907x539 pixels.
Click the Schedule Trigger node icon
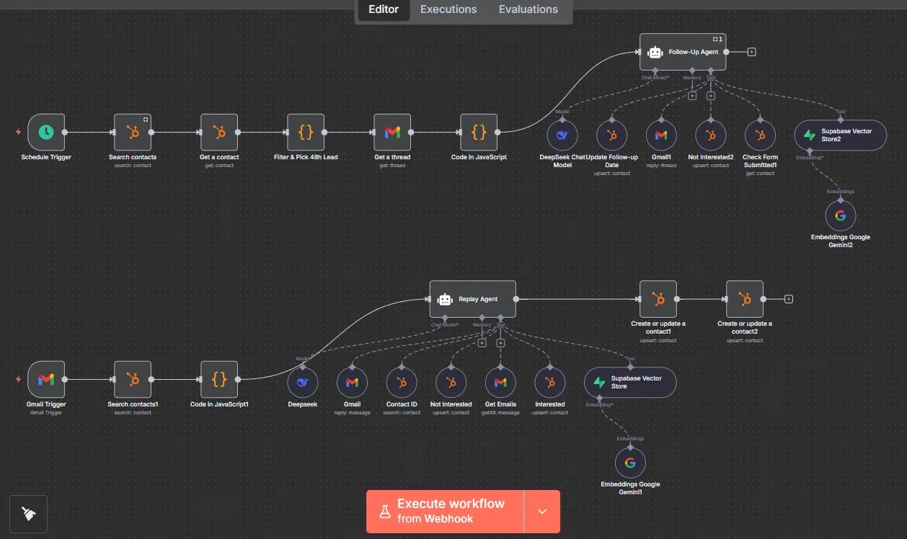46,133
